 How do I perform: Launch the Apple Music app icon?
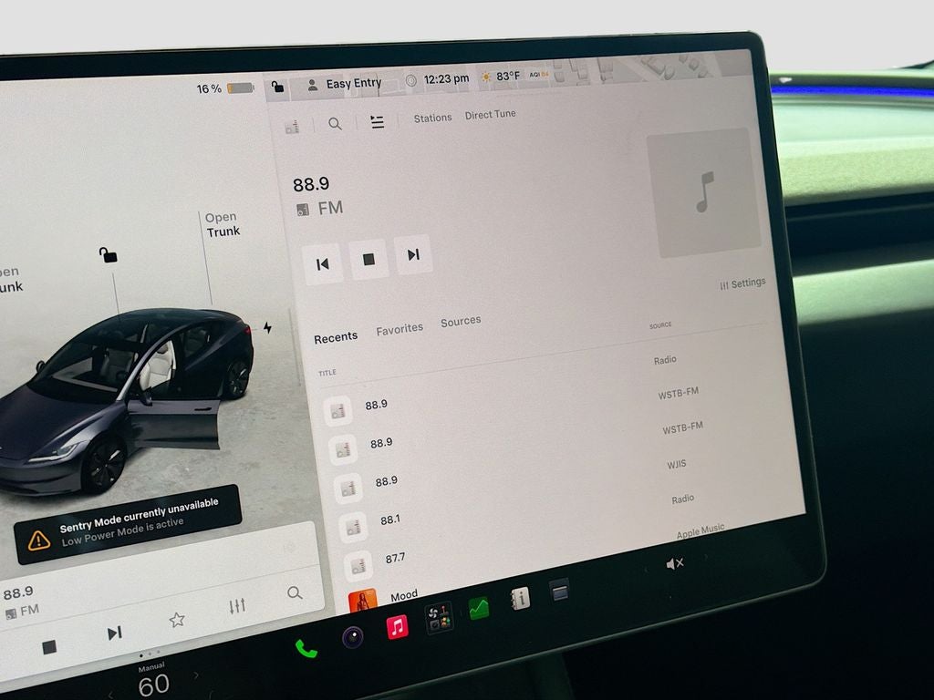(x=398, y=627)
